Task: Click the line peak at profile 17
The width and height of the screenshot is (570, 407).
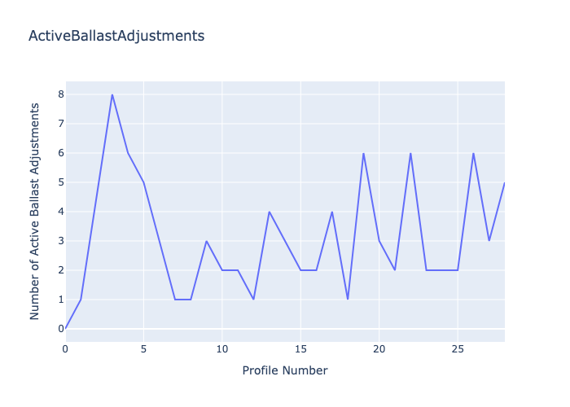Action: [x=332, y=212]
